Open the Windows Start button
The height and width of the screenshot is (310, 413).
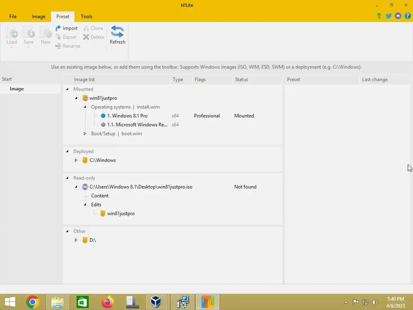coord(10,302)
